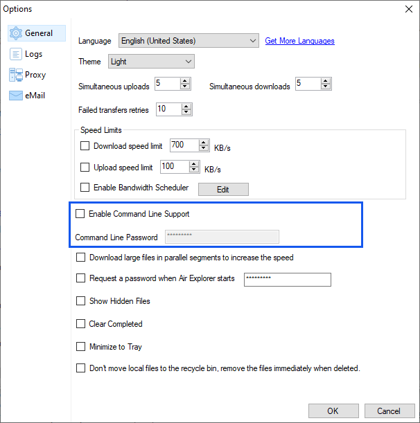Check Enable Command Line Support
Screen dimensions: 420x423
pyautogui.click(x=80, y=214)
